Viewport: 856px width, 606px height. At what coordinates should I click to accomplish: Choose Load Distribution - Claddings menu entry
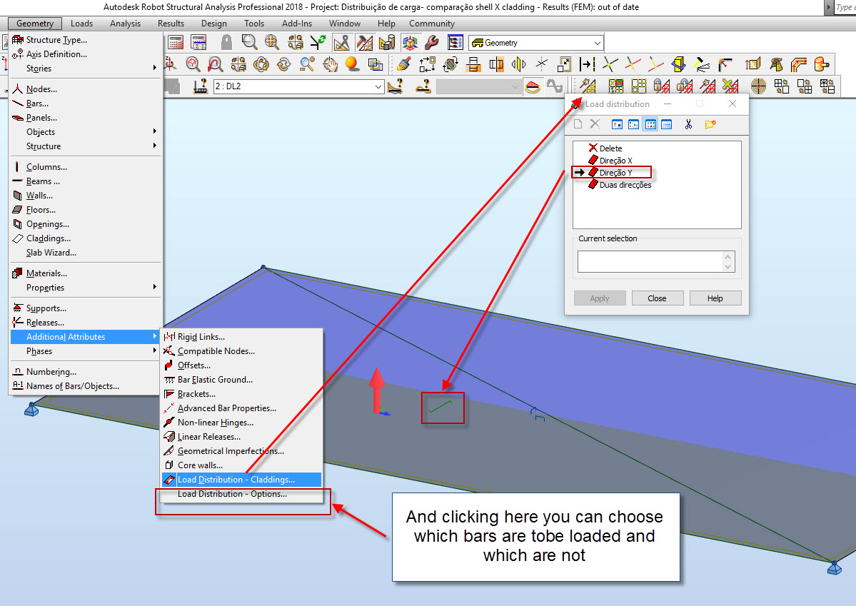pyautogui.click(x=241, y=480)
